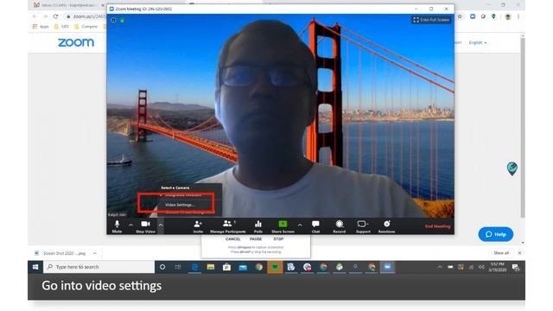Screen dimensions: 553x311
Task: Open the Company bookmarks folder
Action: tap(86, 27)
